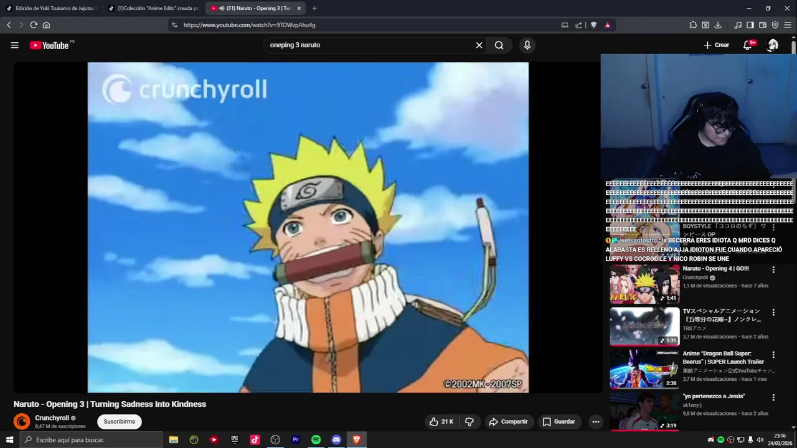Viewport: 797px width, 448px height.
Task: Open TikTok app from taskbar
Action: pos(255,440)
